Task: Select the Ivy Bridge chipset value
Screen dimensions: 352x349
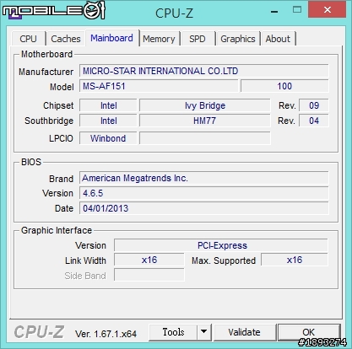Action: coord(205,105)
